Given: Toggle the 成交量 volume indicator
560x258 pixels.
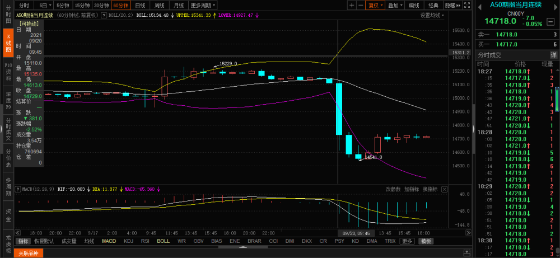Looking at the screenshot, I should [x=69, y=241].
